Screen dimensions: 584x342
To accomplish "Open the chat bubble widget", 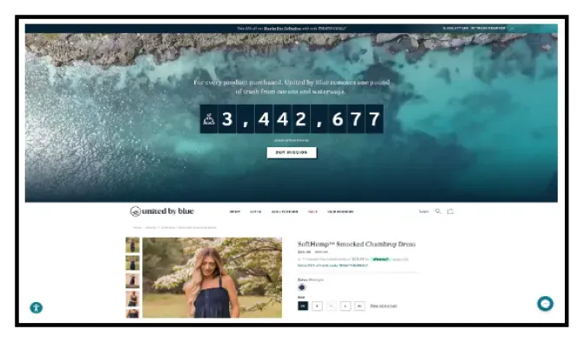I will coord(545,303).
